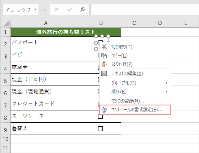Click the cell 着替え
This screenshot has width=199, height=153.
[x=46, y=128]
